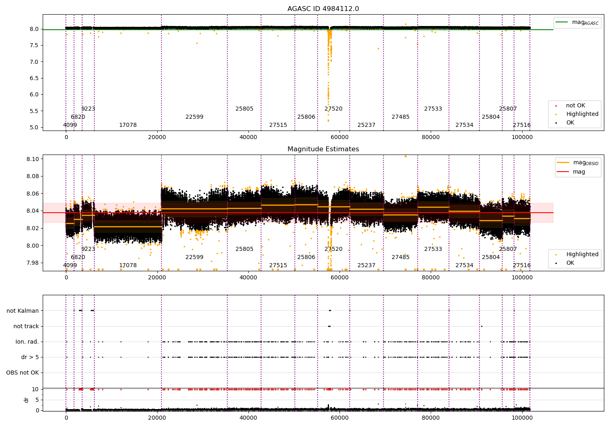The height and width of the screenshot is (427, 610).
Task: Click the 5.0 y-axis tick label
Action: (x=34, y=127)
